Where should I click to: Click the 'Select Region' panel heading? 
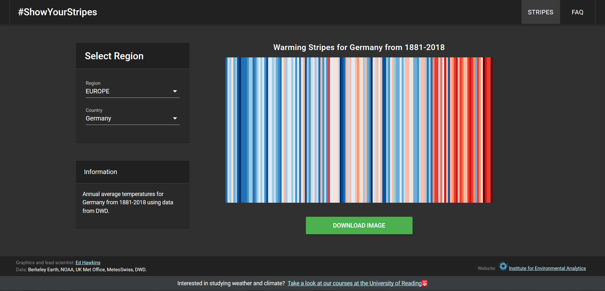coord(114,56)
